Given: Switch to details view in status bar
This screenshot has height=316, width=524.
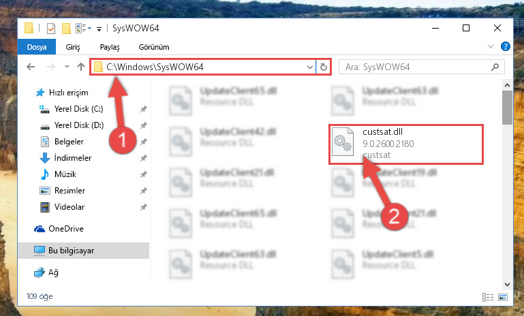Looking at the screenshot, I should [488, 297].
